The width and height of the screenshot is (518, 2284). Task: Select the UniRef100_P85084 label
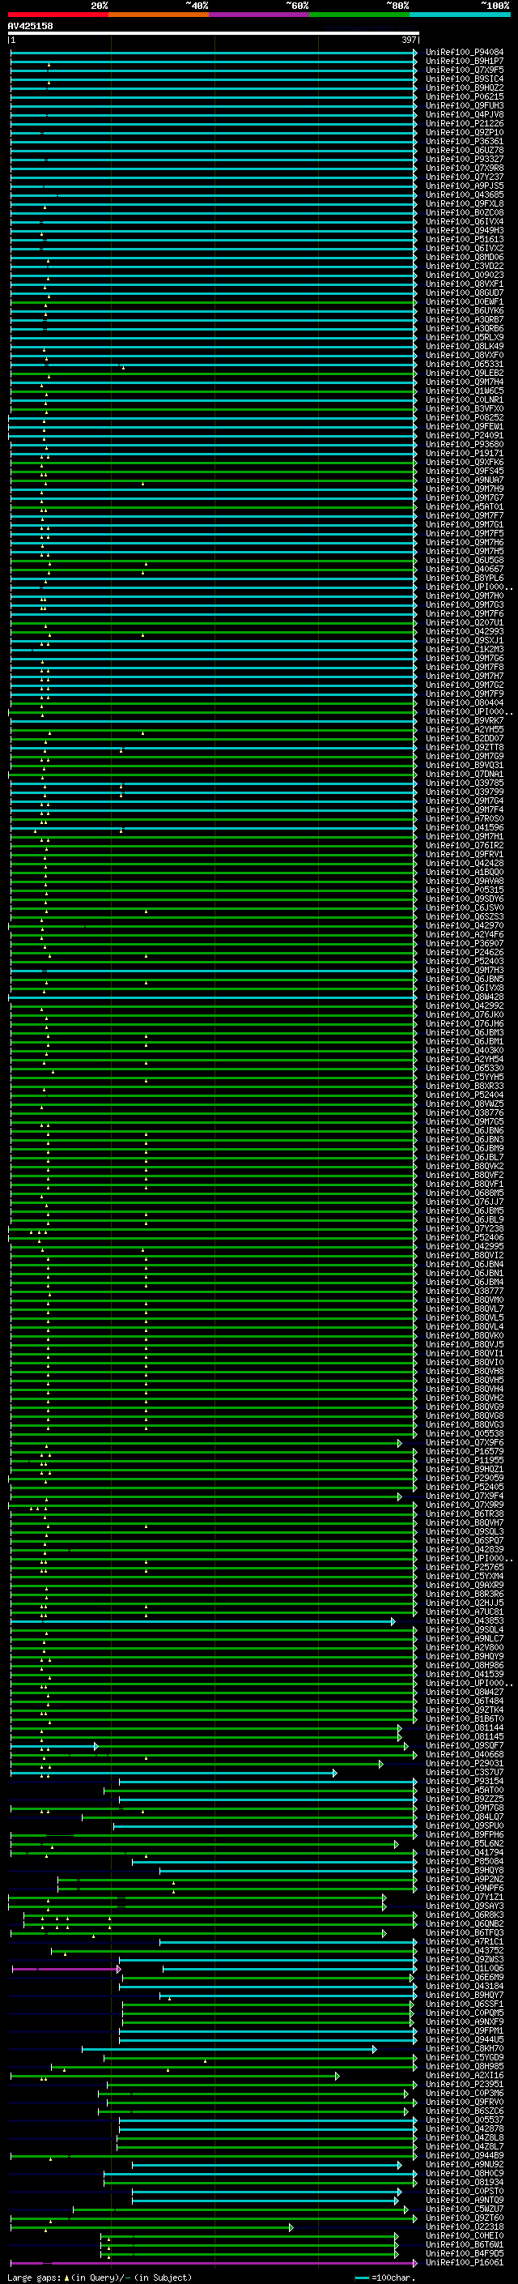click(465, 1861)
